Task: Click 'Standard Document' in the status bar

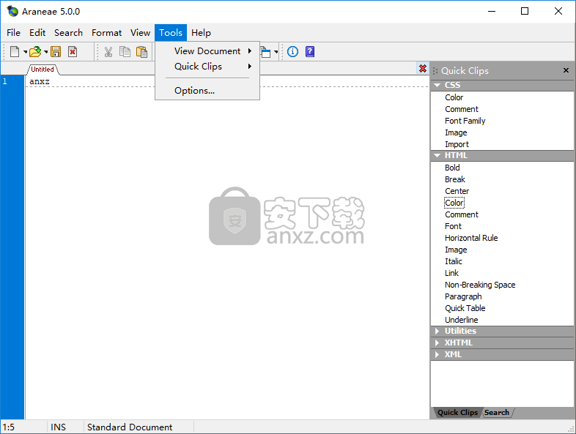Action: [x=130, y=427]
